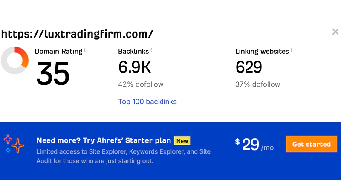341x192 pixels.
Task: Click the 42% dofollow text
Action: (x=141, y=84)
